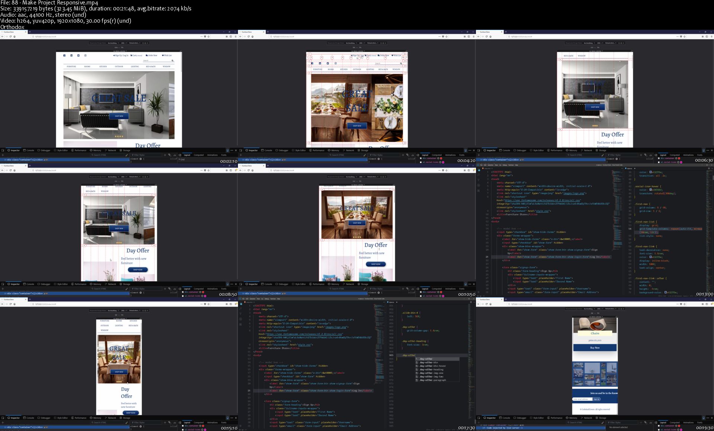Viewport: 714px width, 431px height.
Task: Click Buy Now button in 00:19:30 frame
Action: pos(595,348)
